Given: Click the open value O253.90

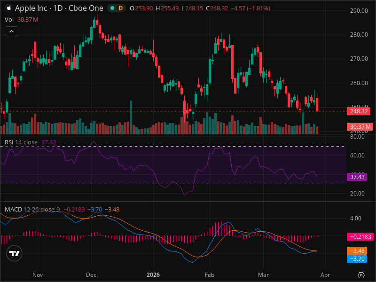Looking at the screenshot, I should point(141,8).
